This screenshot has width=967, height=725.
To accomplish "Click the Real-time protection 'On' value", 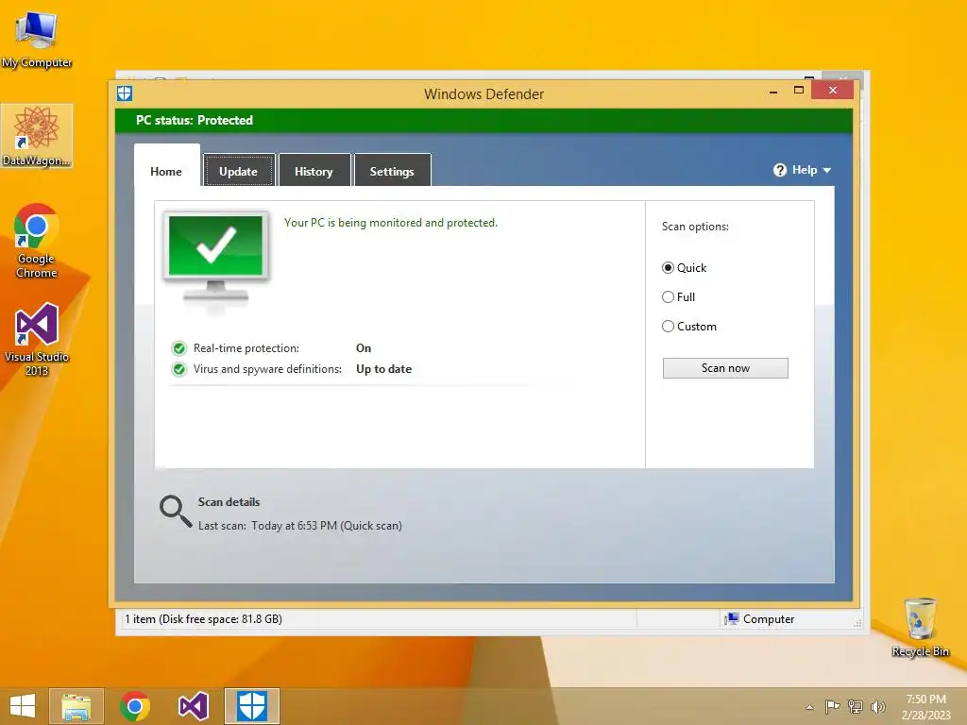I will coord(364,348).
